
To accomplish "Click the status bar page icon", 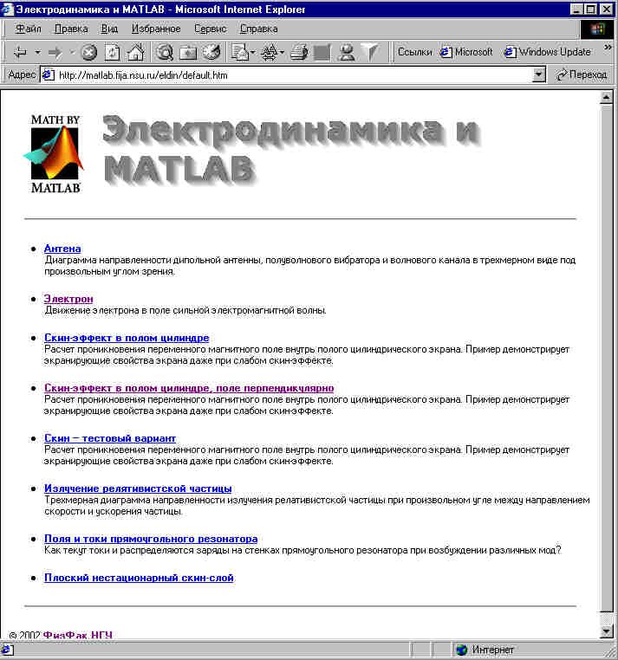I will (8, 650).
